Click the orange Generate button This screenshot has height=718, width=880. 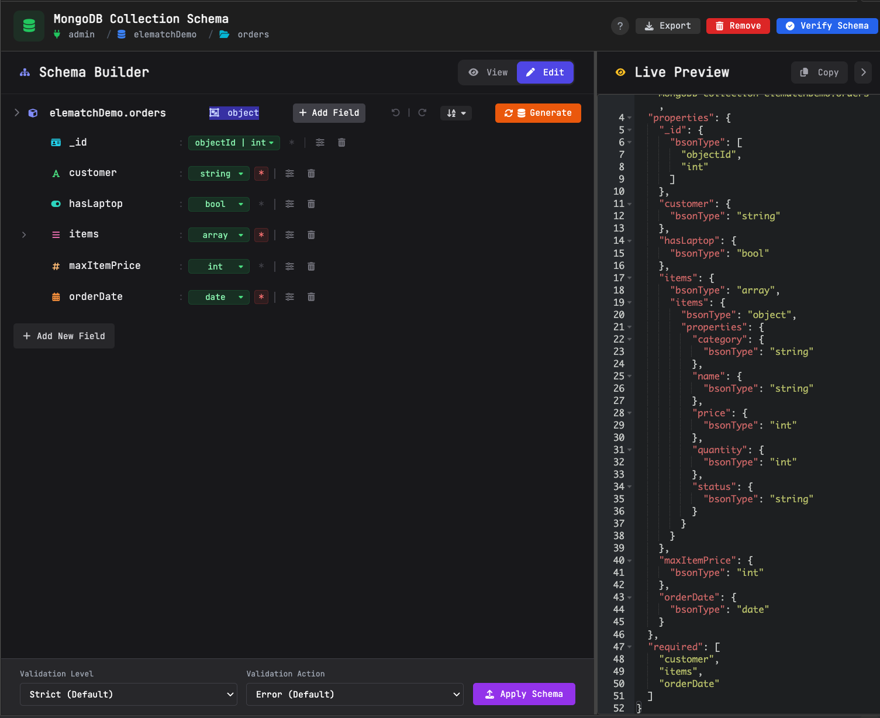pyautogui.click(x=538, y=113)
